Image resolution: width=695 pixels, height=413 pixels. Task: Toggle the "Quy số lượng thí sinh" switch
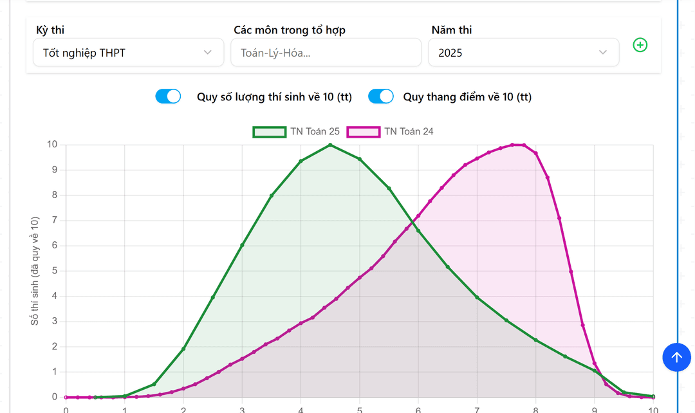tap(169, 96)
